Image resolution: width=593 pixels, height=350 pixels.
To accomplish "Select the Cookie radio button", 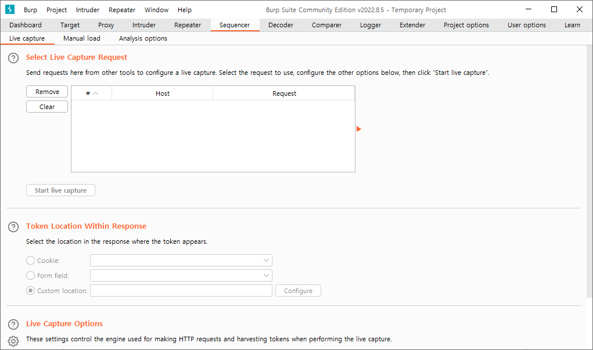I will pos(30,261).
